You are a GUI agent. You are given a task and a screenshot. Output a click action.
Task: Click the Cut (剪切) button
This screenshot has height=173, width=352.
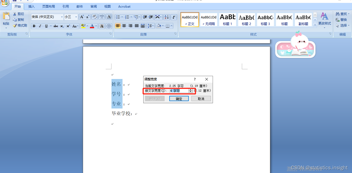tap(18, 14)
